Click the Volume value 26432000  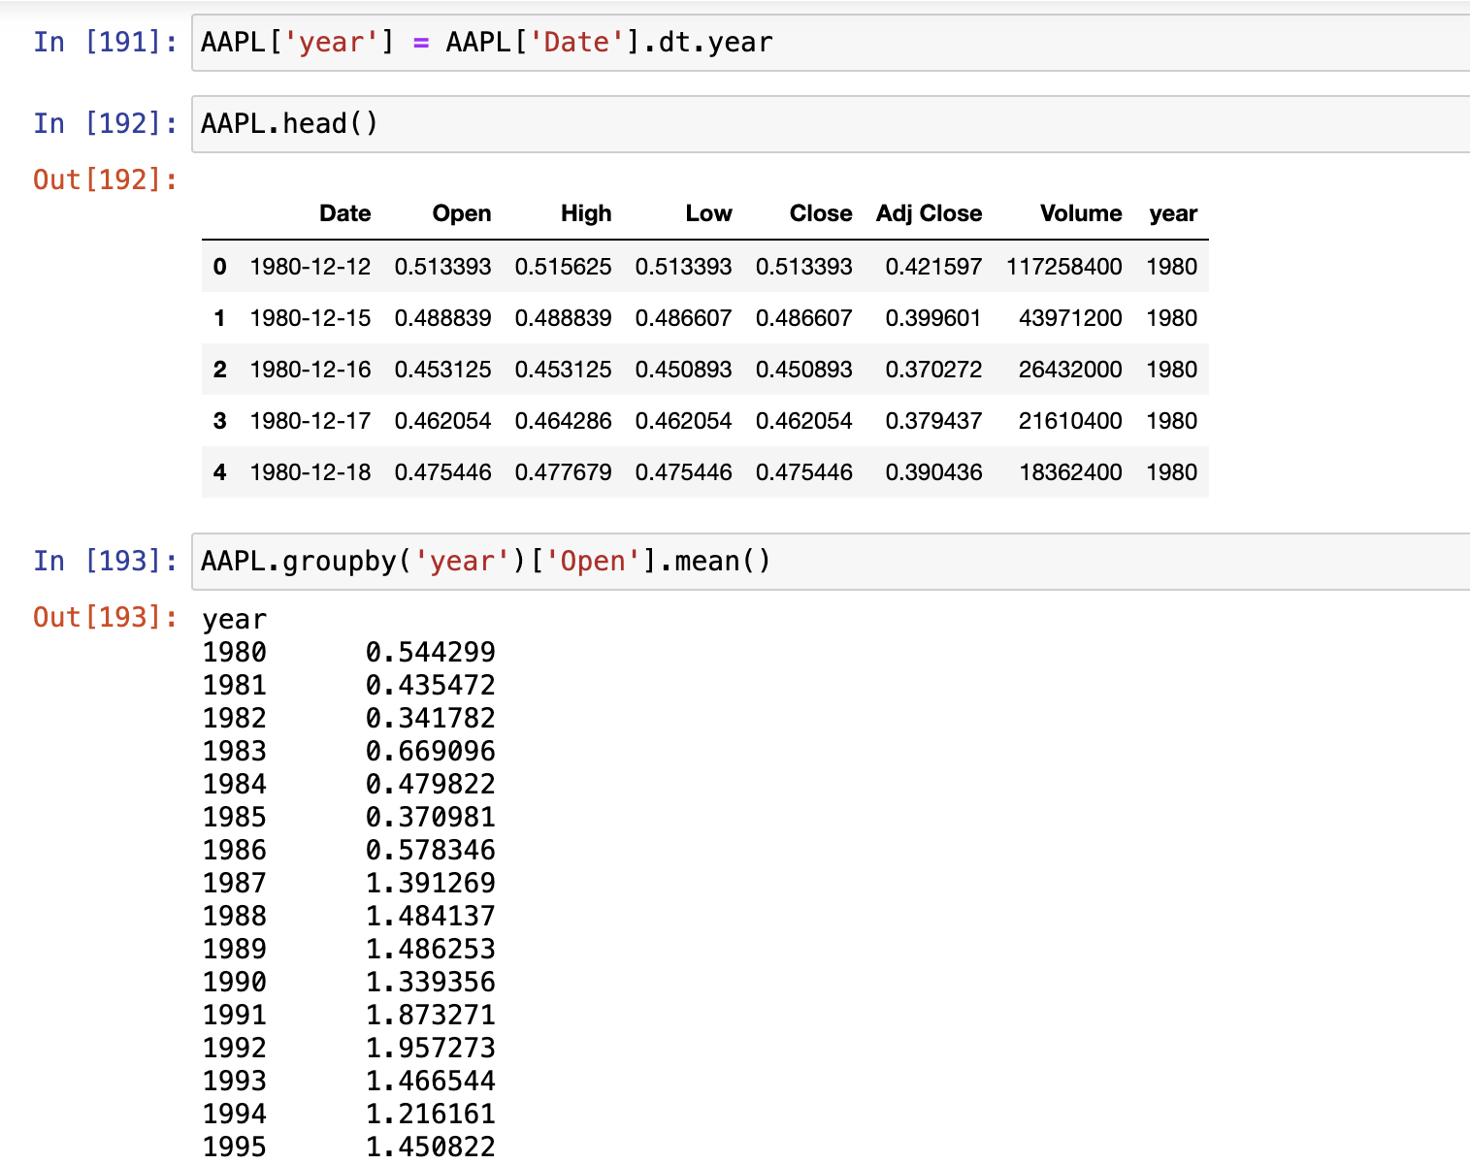tap(1070, 370)
